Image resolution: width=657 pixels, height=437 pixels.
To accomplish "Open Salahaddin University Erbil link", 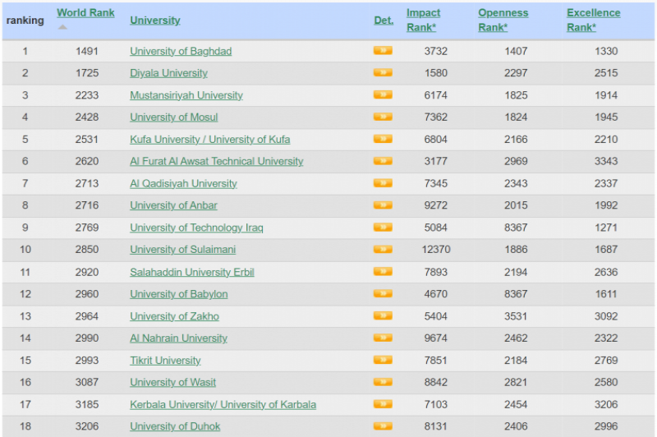I will (192, 272).
